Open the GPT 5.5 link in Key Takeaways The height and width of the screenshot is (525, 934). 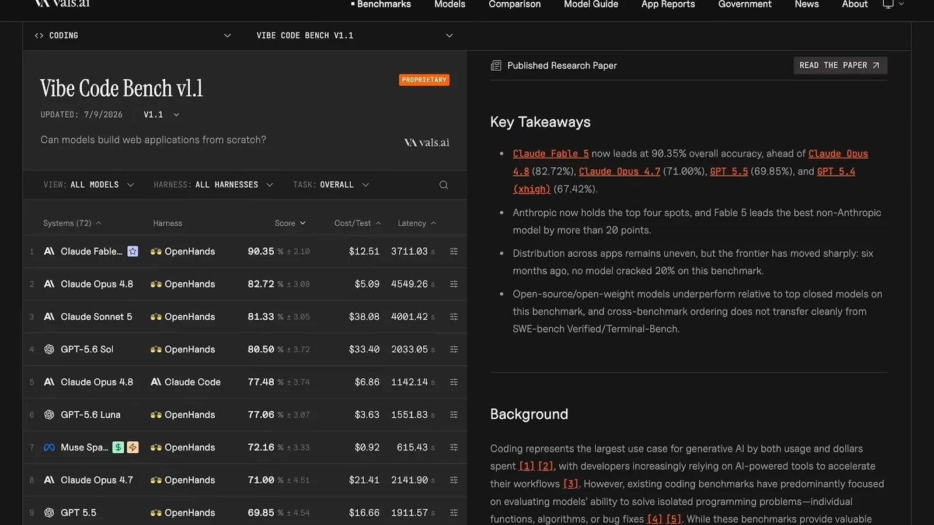tap(729, 171)
